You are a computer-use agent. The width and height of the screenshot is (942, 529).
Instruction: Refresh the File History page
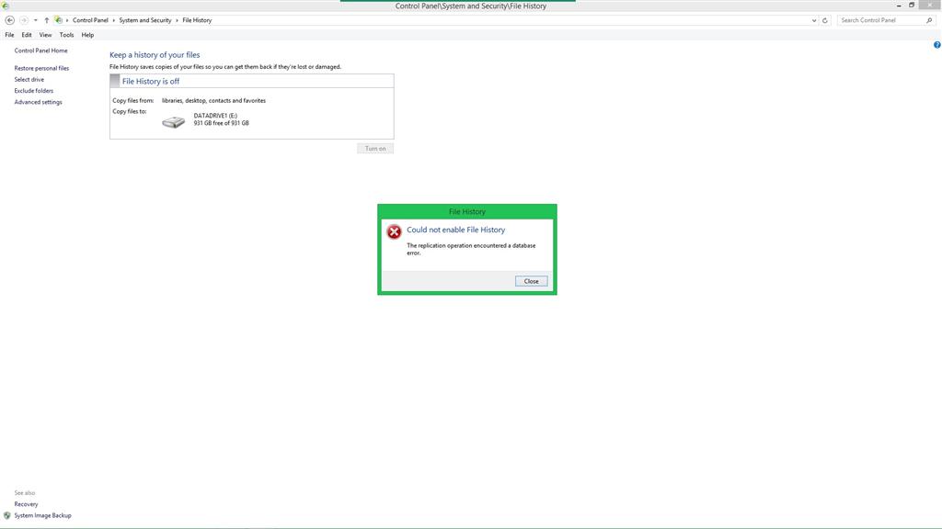click(x=825, y=20)
